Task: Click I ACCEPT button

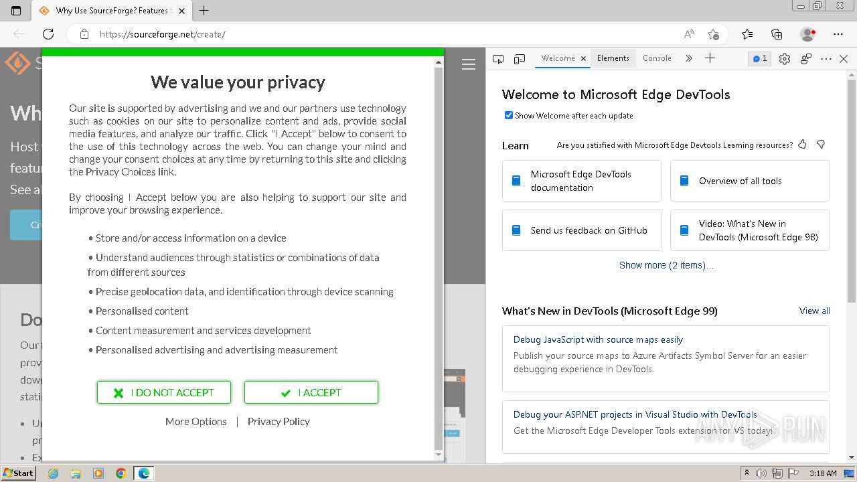Action: [x=311, y=392]
